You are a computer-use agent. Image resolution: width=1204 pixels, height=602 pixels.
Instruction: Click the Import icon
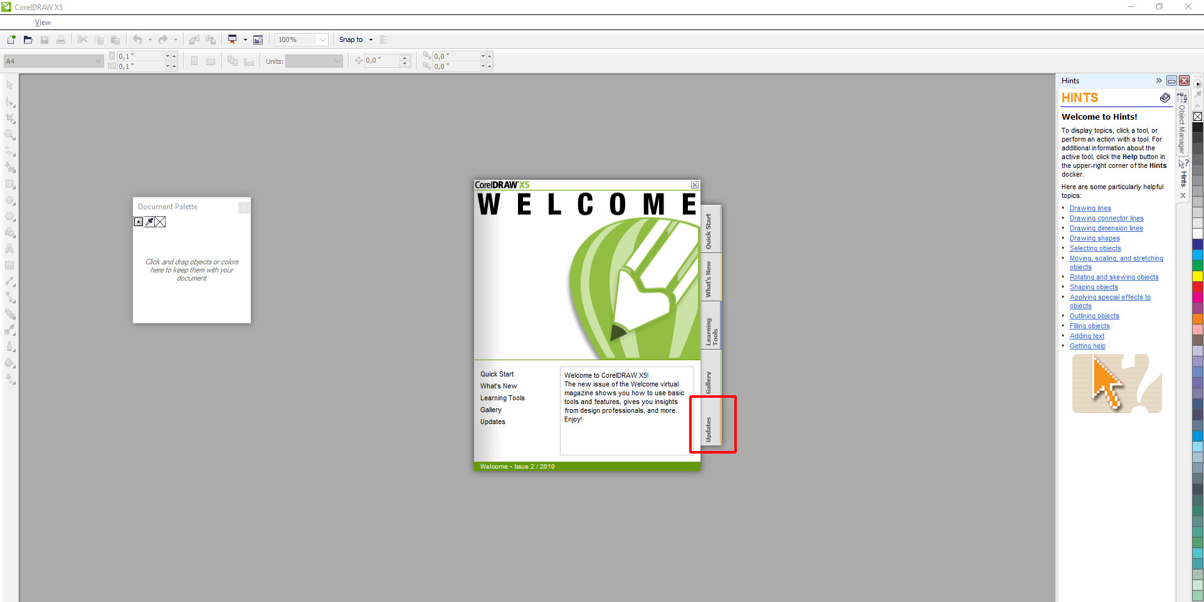pos(194,39)
